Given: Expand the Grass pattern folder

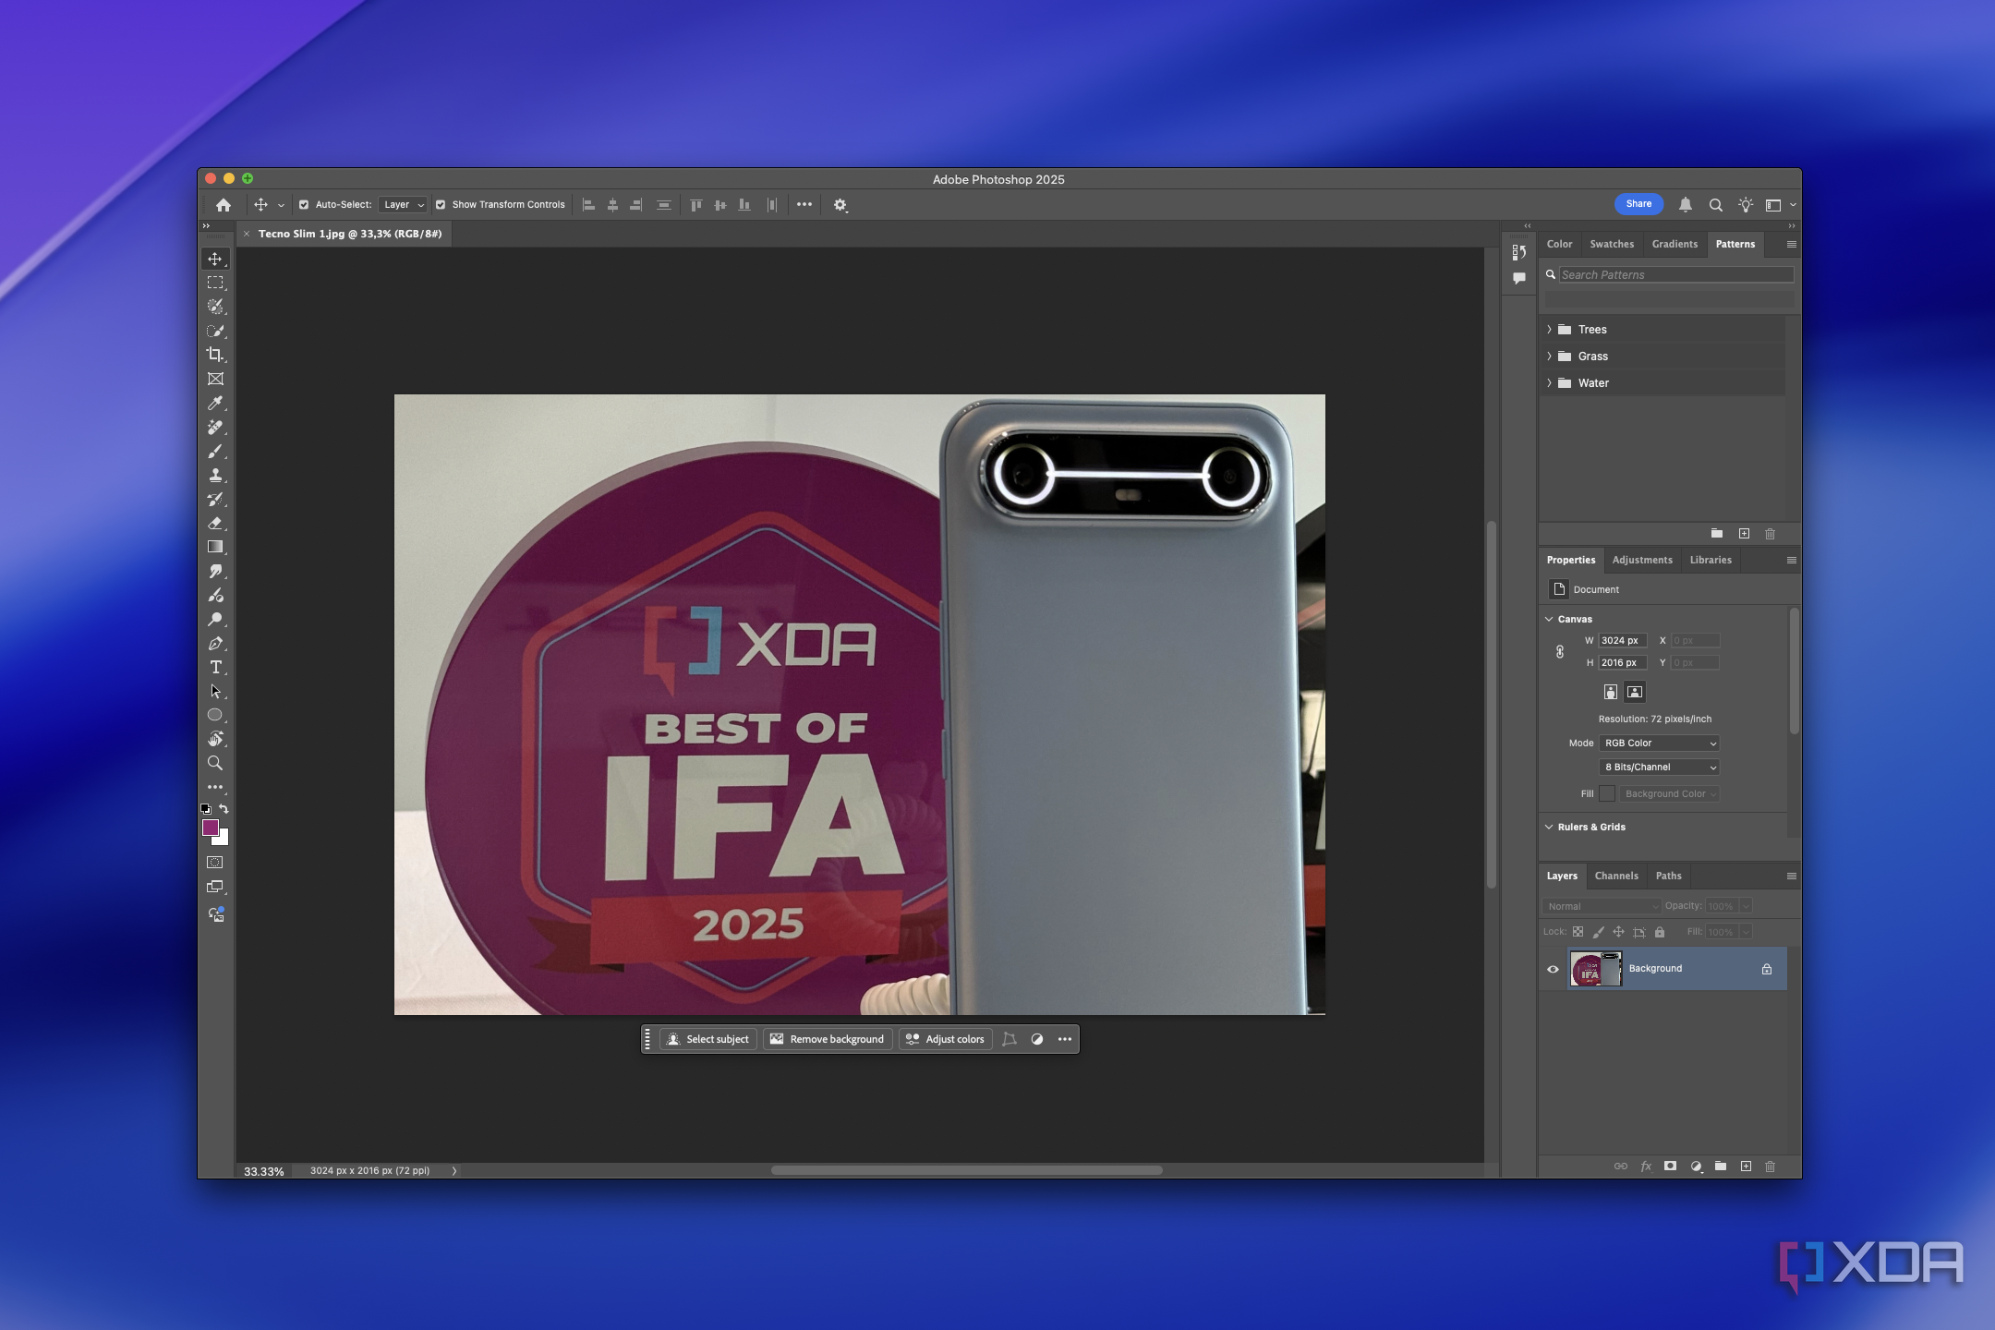Looking at the screenshot, I should 1550,357.
